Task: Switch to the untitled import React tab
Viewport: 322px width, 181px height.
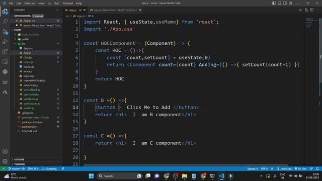Action: point(115,10)
